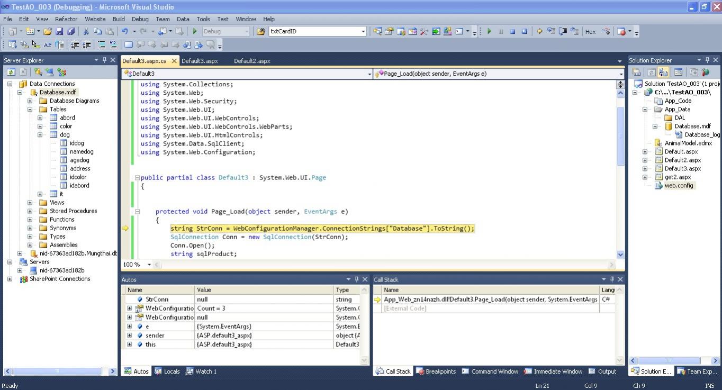This screenshot has width=722, height=390.
Task: Expand the Views folder node
Action: (x=30, y=202)
